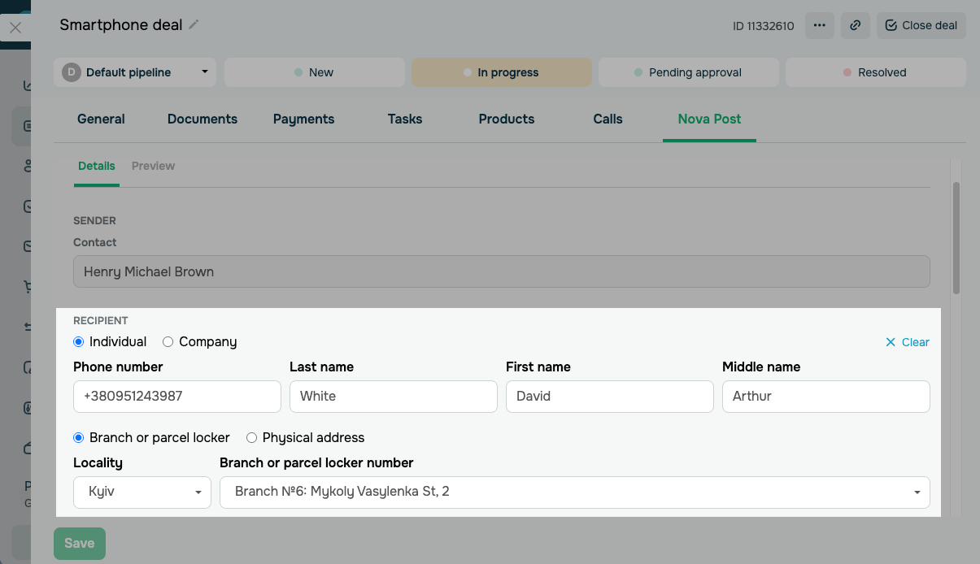
Task: Select the Physical address option
Action: click(251, 438)
